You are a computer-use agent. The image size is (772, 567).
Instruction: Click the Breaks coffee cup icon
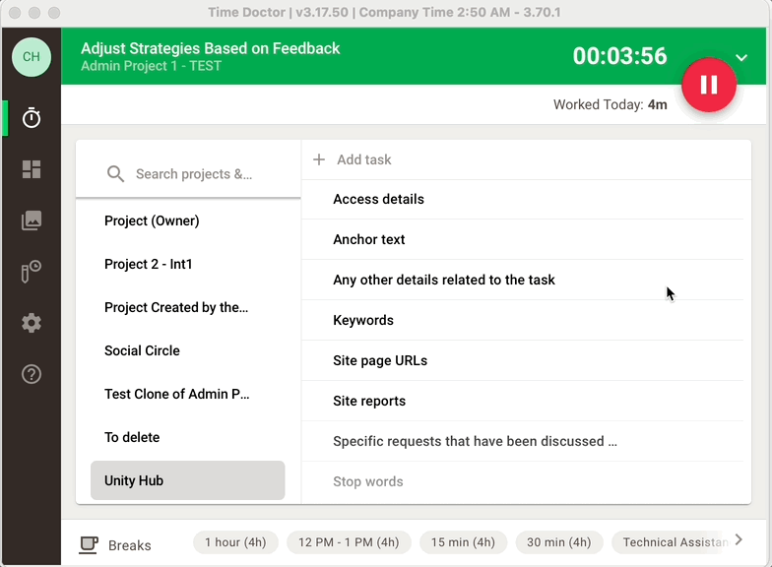click(x=89, y=543)
